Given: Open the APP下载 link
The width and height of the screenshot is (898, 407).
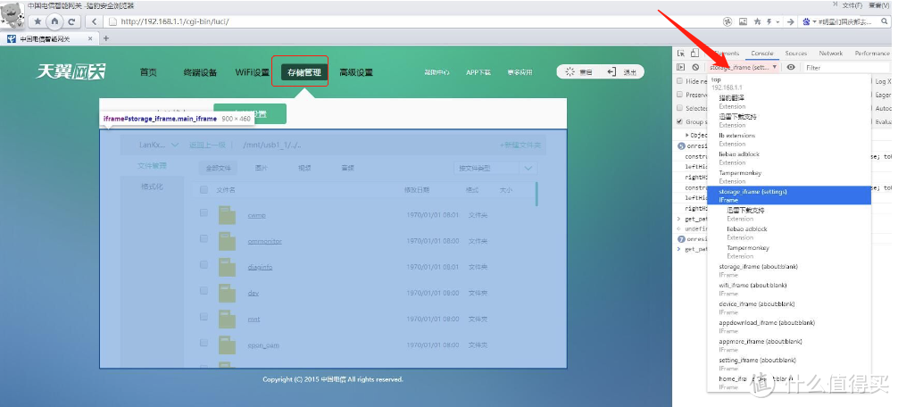Looking at the screenshot, I should (478, 72).
